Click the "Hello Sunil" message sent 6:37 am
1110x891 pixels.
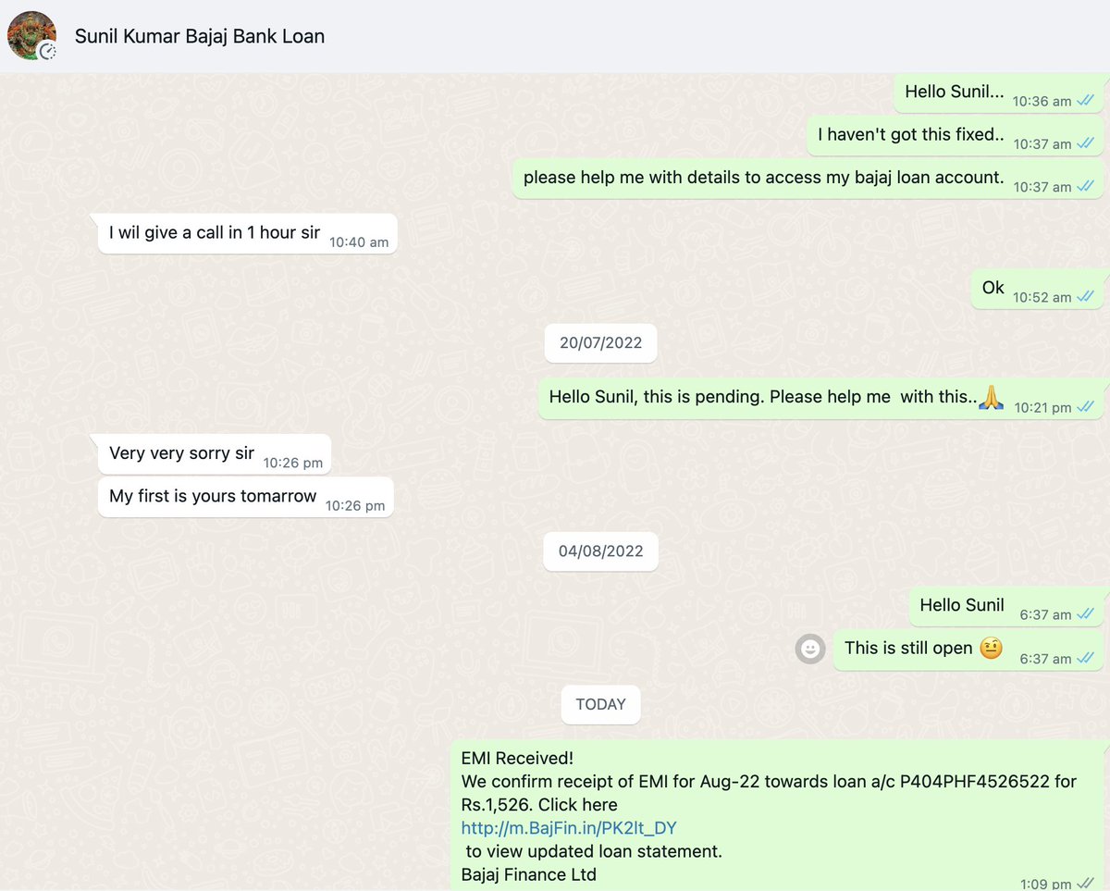(x=1006, y=606)
